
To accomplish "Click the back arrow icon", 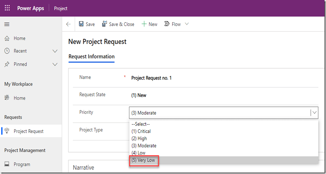I will (x=68, y=24).
